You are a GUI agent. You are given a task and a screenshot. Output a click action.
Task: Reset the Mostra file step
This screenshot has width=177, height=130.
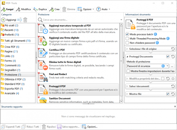point(173,94)
